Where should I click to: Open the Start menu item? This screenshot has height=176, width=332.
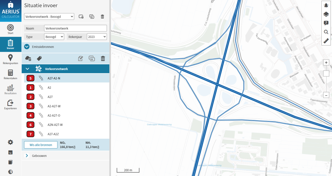[x=10, y=29]
